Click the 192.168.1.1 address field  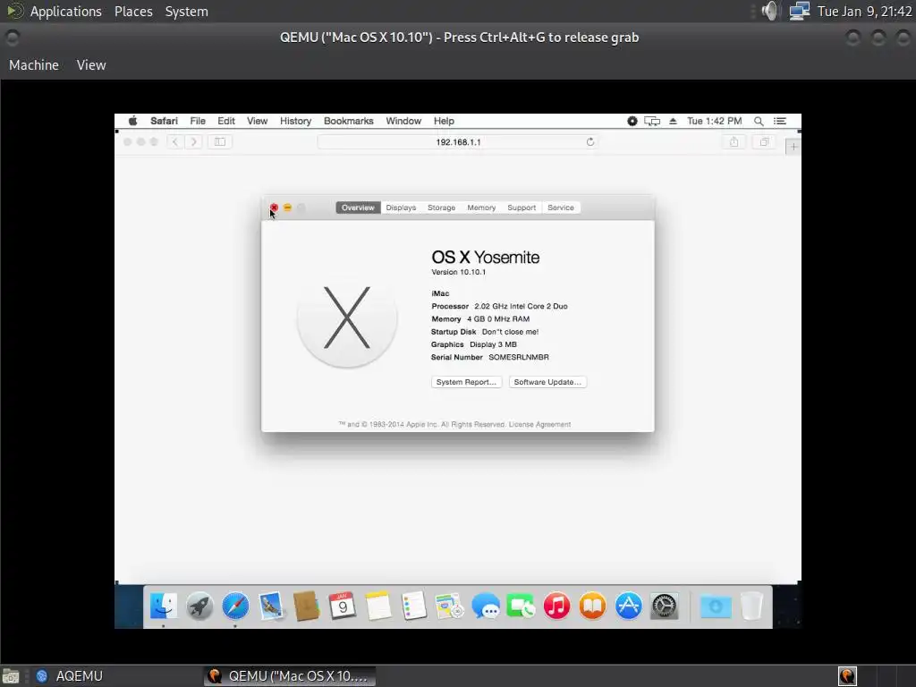(458, 142)
